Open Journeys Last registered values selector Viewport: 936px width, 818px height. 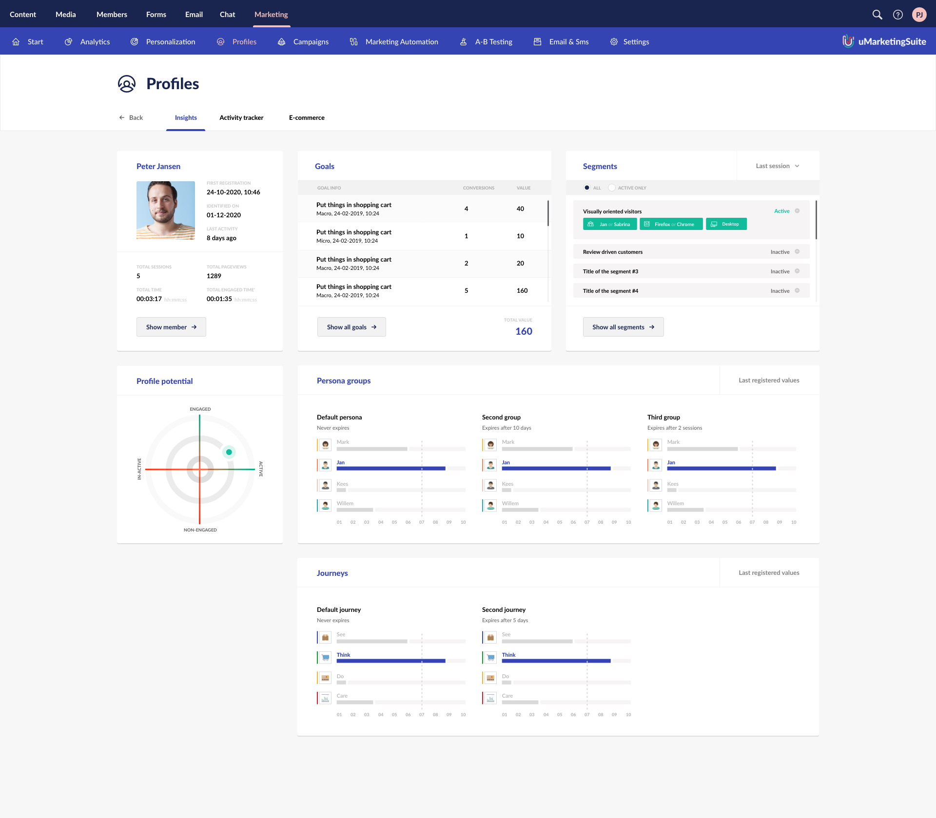coord(769,573)
